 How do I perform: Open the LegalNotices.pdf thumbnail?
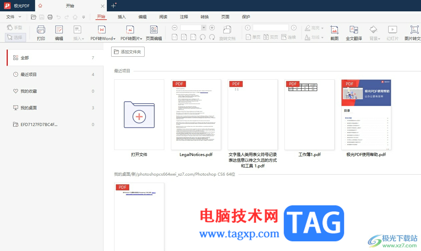pos(196,115)
